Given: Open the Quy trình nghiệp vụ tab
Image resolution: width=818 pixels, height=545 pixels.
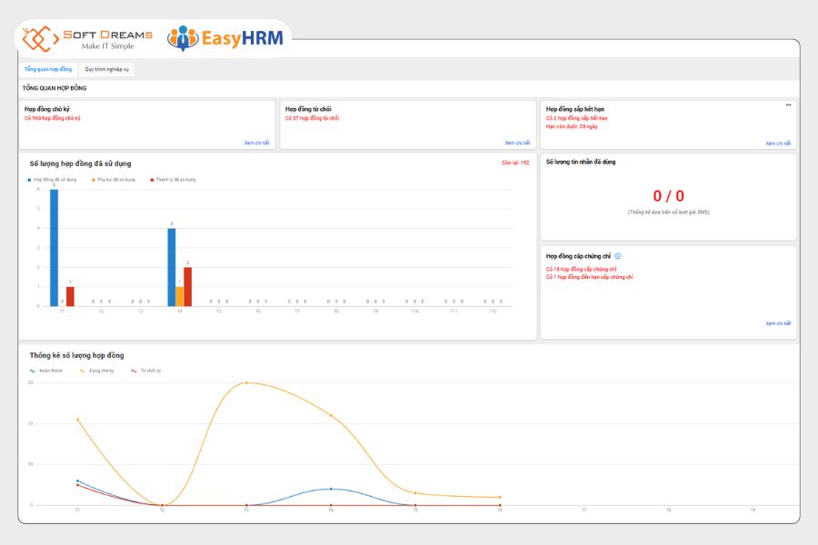Looking at the screenshot, I should (107, 69).
